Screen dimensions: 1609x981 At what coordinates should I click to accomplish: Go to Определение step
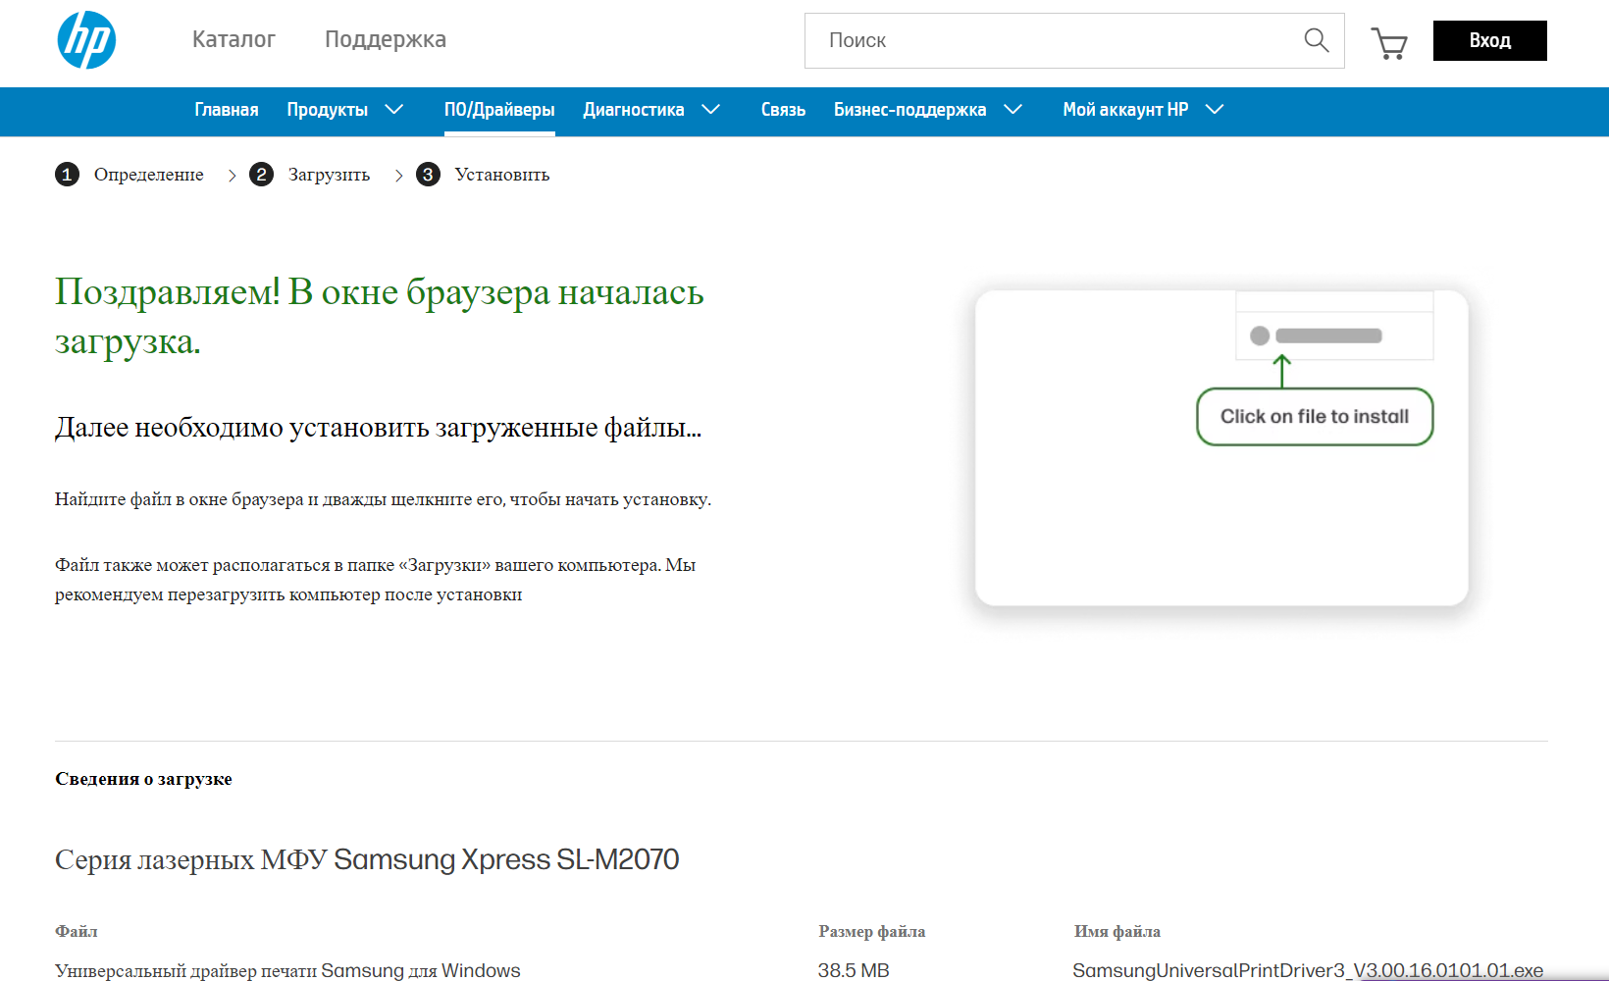click(149, 175)
